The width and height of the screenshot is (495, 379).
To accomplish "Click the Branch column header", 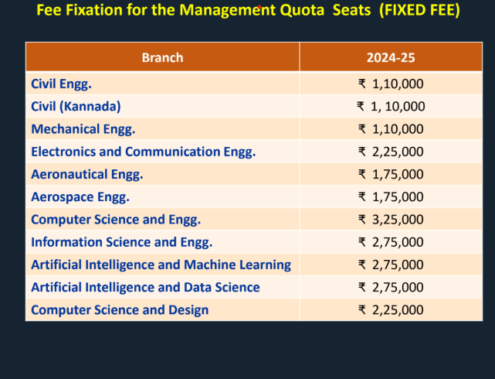I will [162, 57].
